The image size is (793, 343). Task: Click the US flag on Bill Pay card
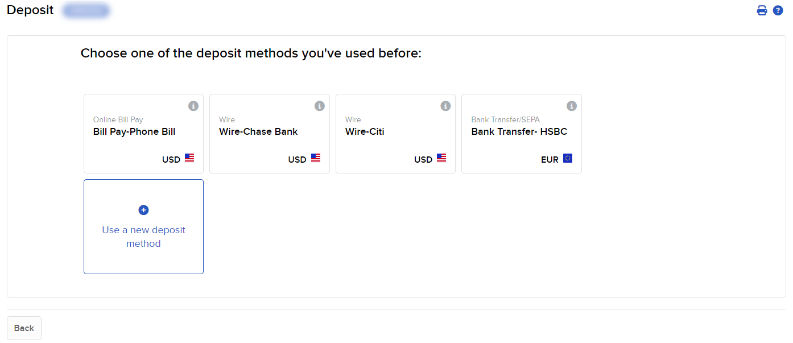pyautogui.click(x=190, y=158)
